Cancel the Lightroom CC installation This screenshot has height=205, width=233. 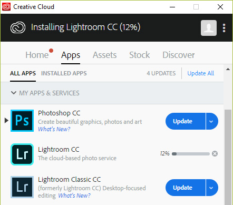pos(215,154)
